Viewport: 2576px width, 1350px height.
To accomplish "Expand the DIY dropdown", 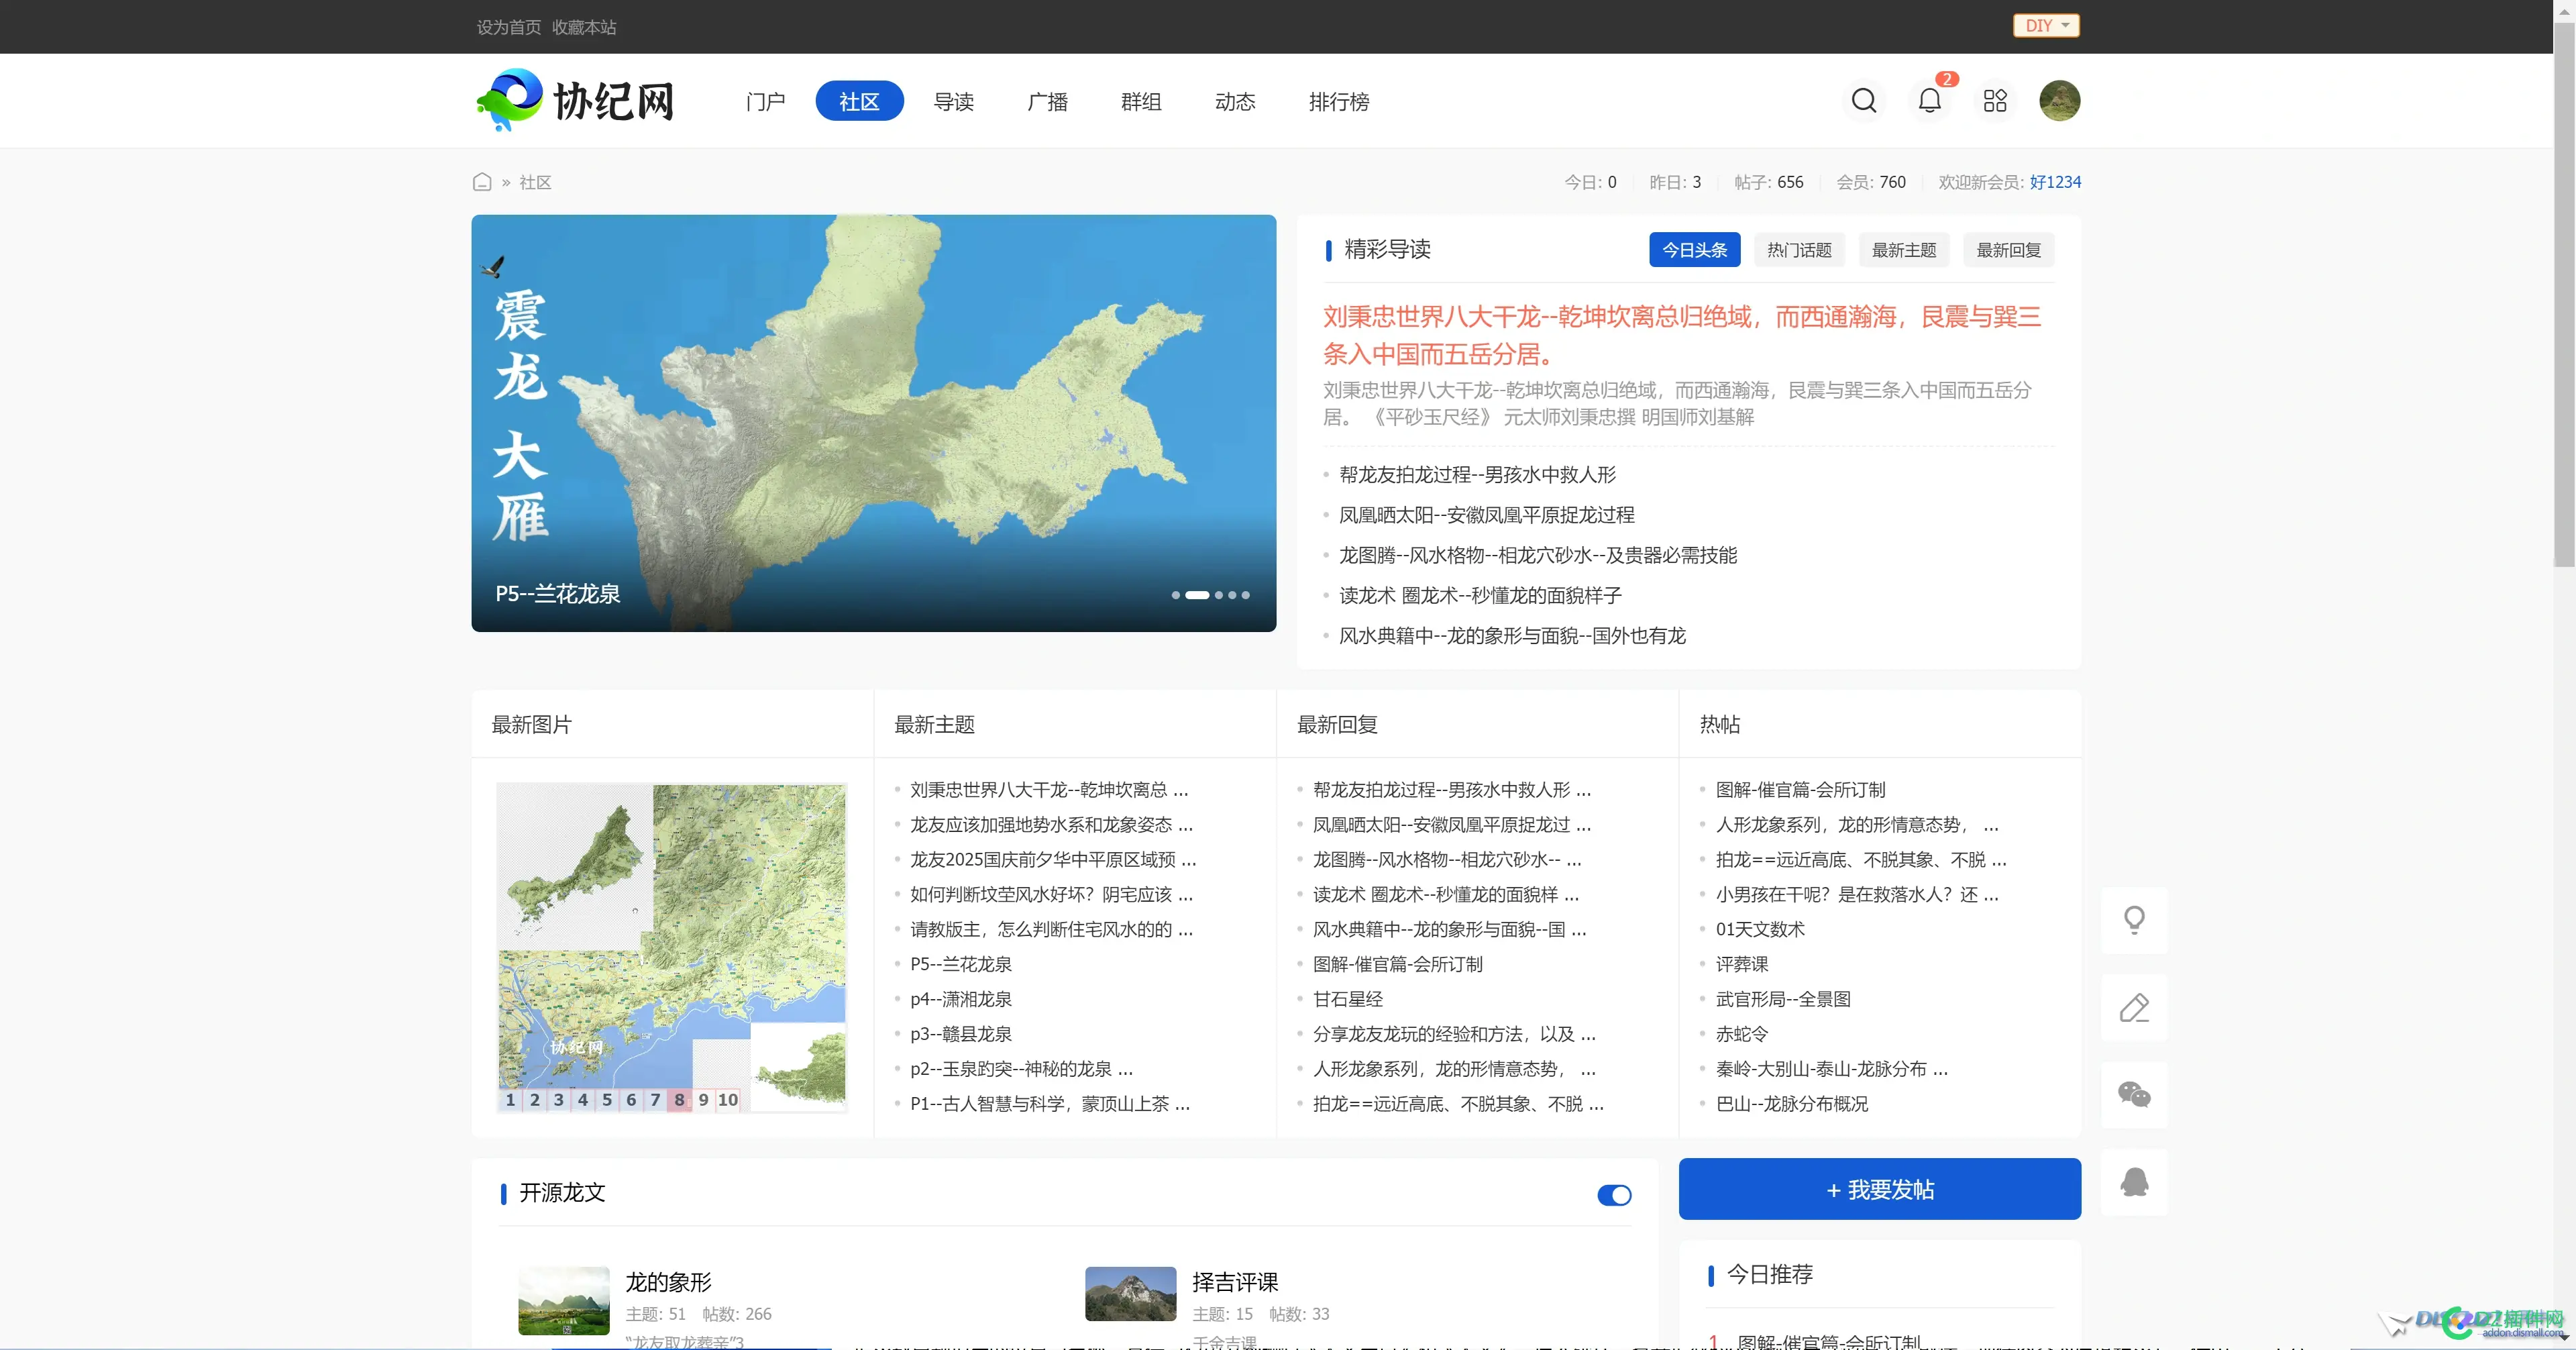I will (2046, 25).
